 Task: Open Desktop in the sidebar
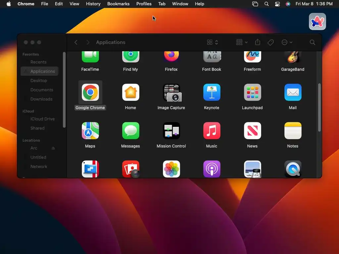[39, 81]
